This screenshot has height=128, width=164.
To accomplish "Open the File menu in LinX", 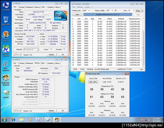I will click(x=74, y=7).
